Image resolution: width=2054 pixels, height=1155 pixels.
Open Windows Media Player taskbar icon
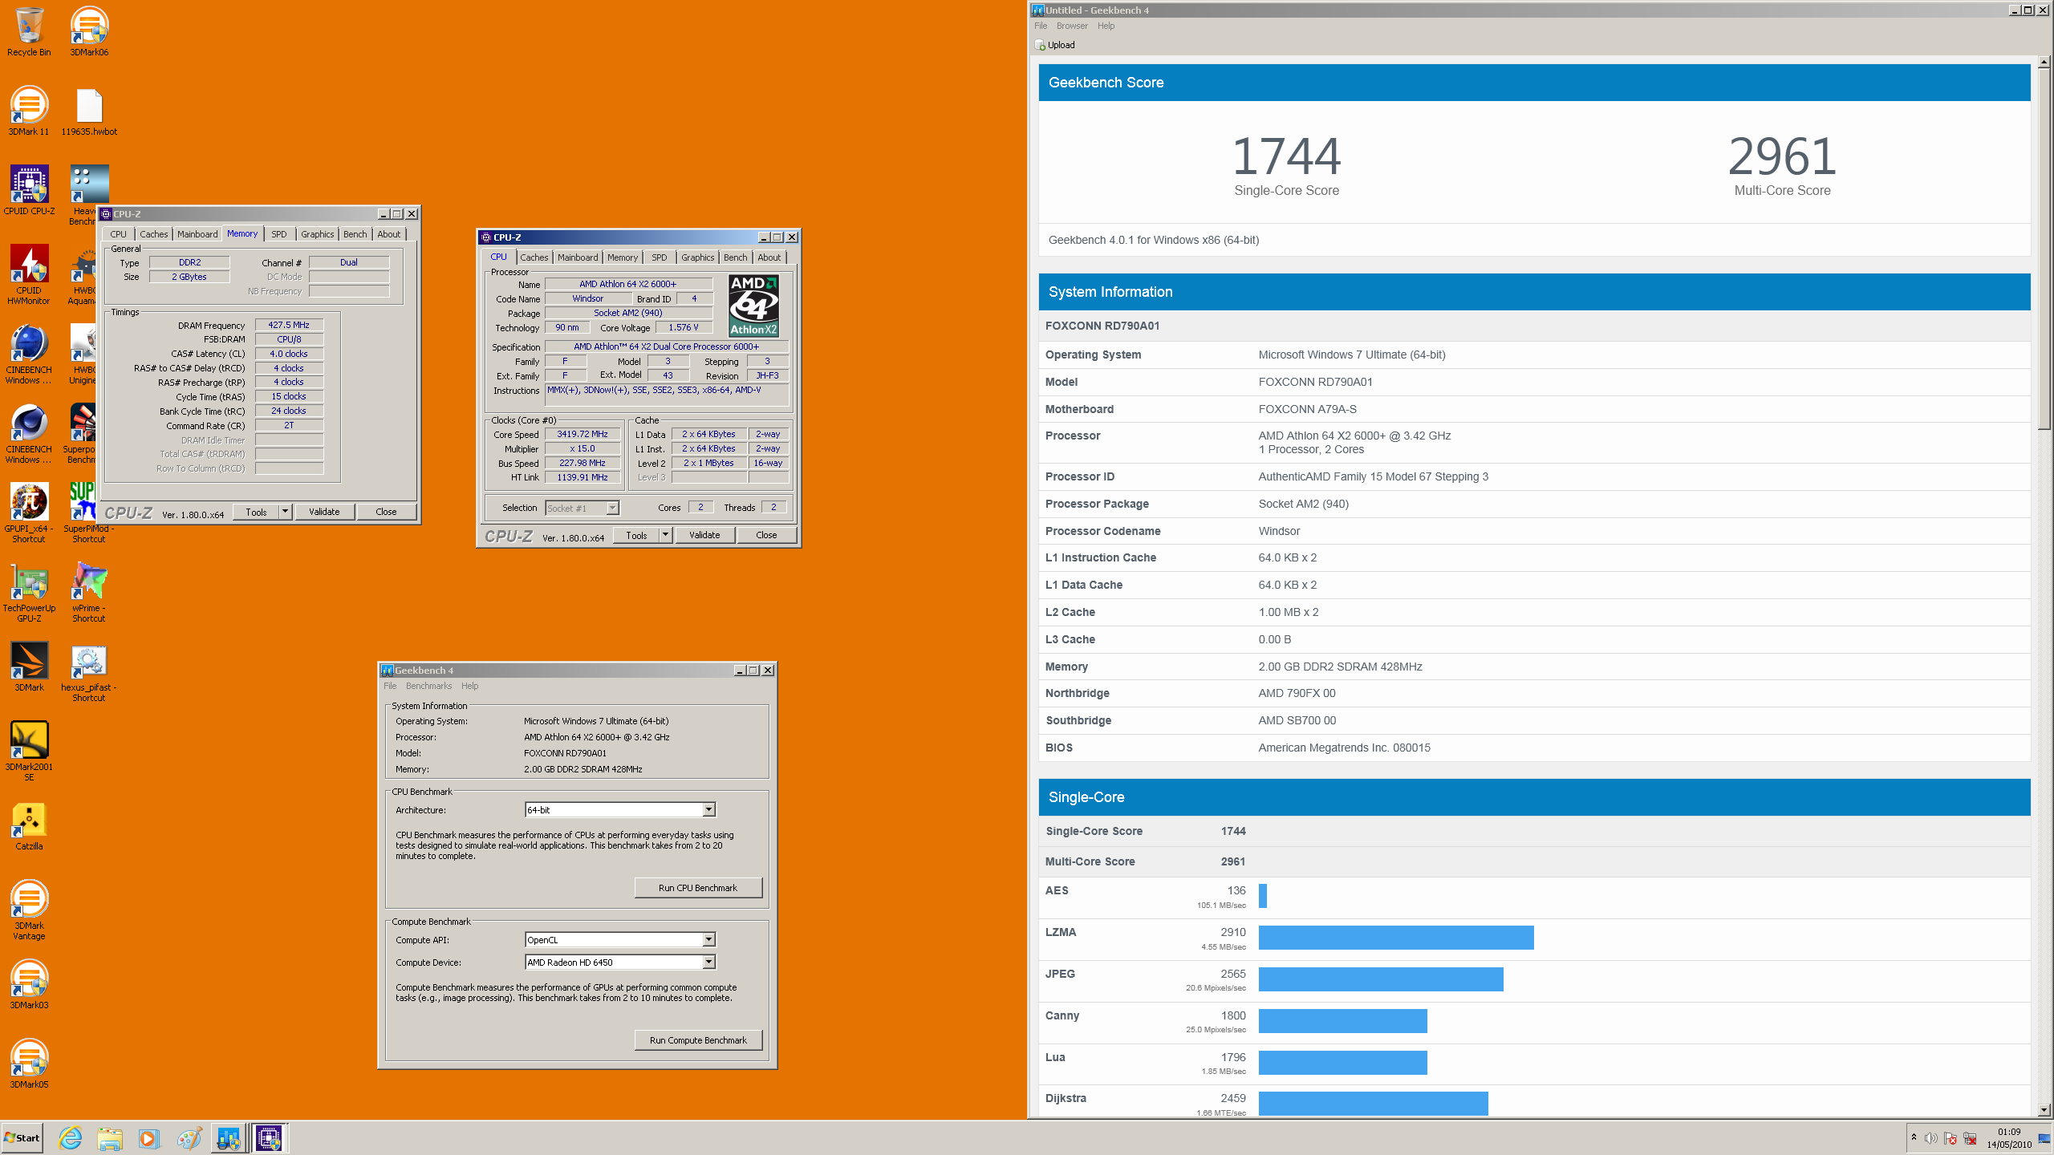click(148, 1138)
